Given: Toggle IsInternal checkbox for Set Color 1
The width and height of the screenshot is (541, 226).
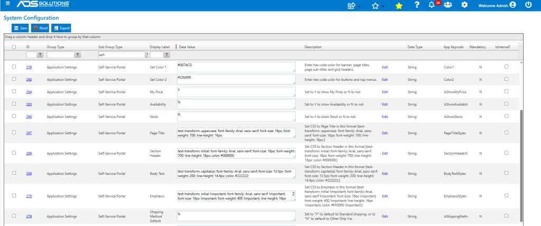Looking at the screenshot, I should click(x=507, y=67).
